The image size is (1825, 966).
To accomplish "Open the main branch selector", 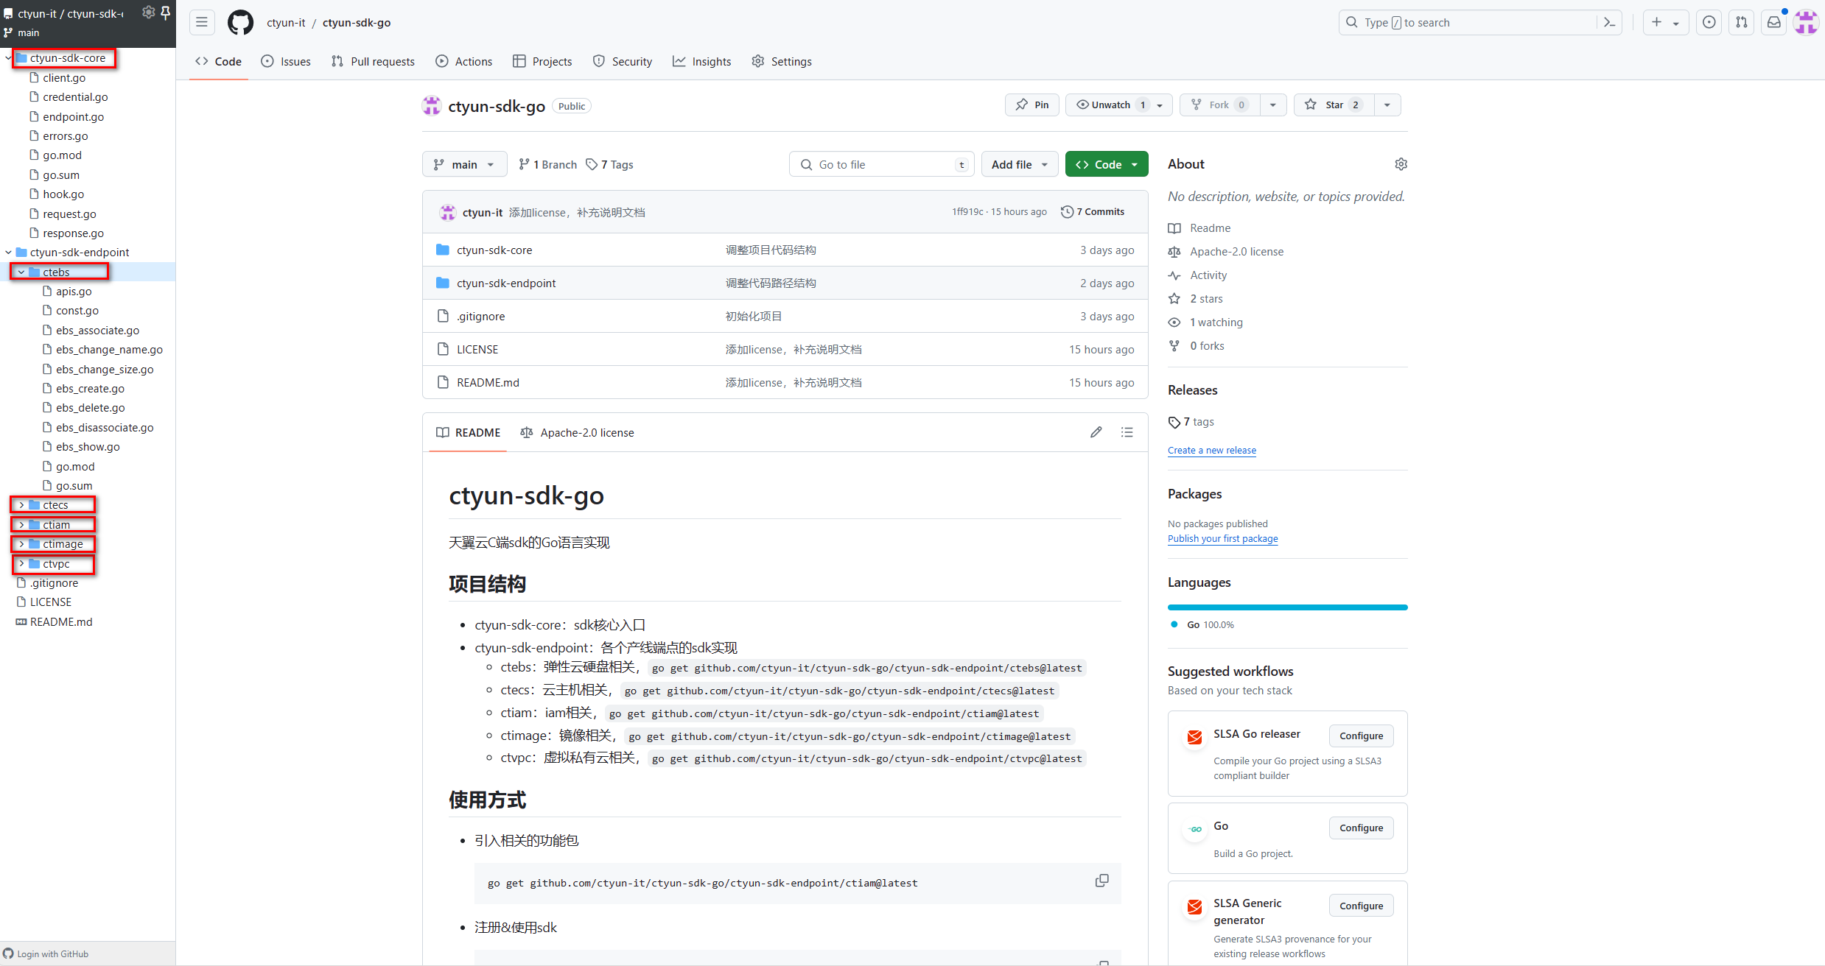I will (464, 164).
